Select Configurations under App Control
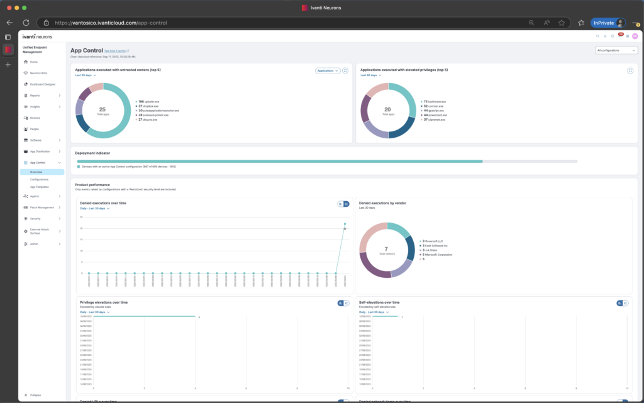The height and width of the screenshot is (403, 644). (x=39, y=179)
